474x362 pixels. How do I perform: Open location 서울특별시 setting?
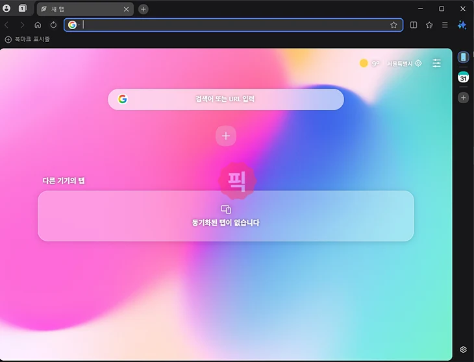[405, 64]
